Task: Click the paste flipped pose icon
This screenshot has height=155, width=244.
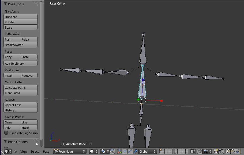Action: (x=239, y=151)
